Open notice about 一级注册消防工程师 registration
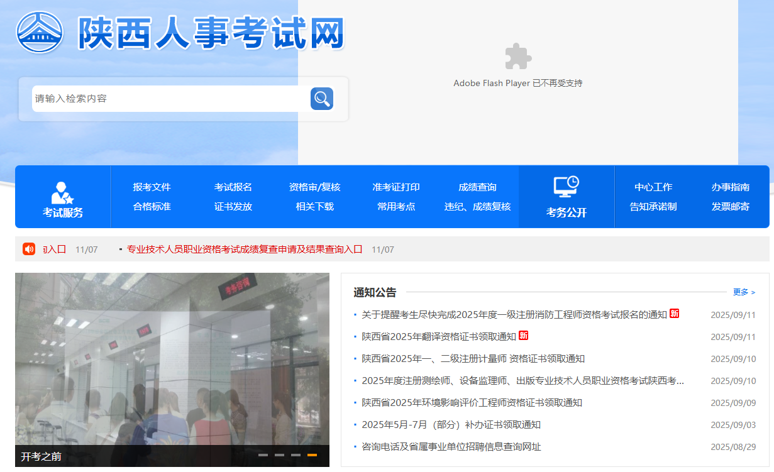774x472 pixels. [x=514, y=315]
